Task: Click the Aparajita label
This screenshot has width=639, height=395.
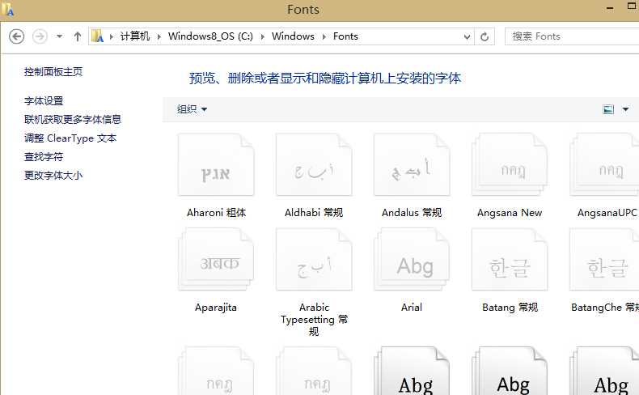Action: click(216, 308)
